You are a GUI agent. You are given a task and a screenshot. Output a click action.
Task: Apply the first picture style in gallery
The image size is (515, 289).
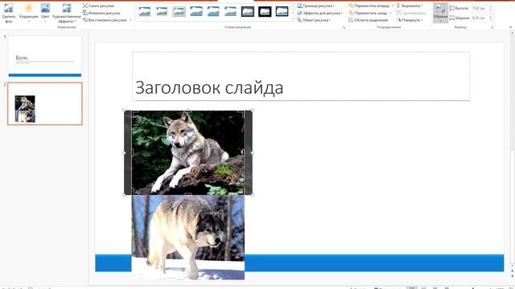(145, 12)
